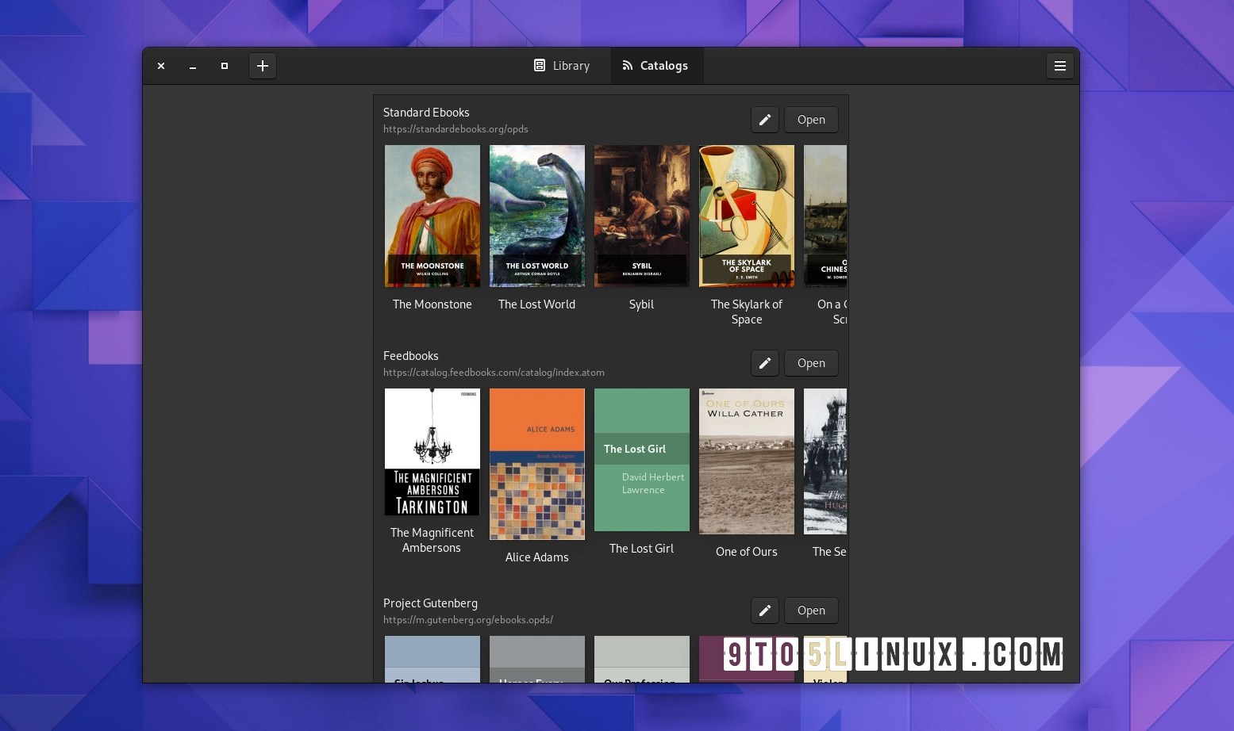1234x731 pixels.
Task: Choose the Alice Adams book cover
Action: tap(537, 464)
